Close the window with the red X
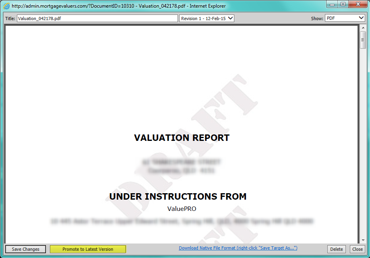The width and height of the screenshot is (370, 258). click(x=358, y=4)
